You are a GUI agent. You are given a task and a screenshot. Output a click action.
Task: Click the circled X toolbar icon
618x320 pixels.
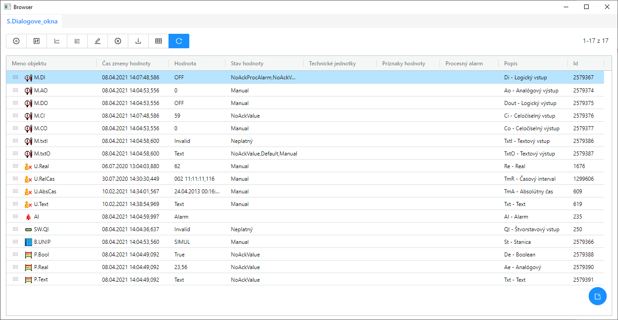point(118,41)
